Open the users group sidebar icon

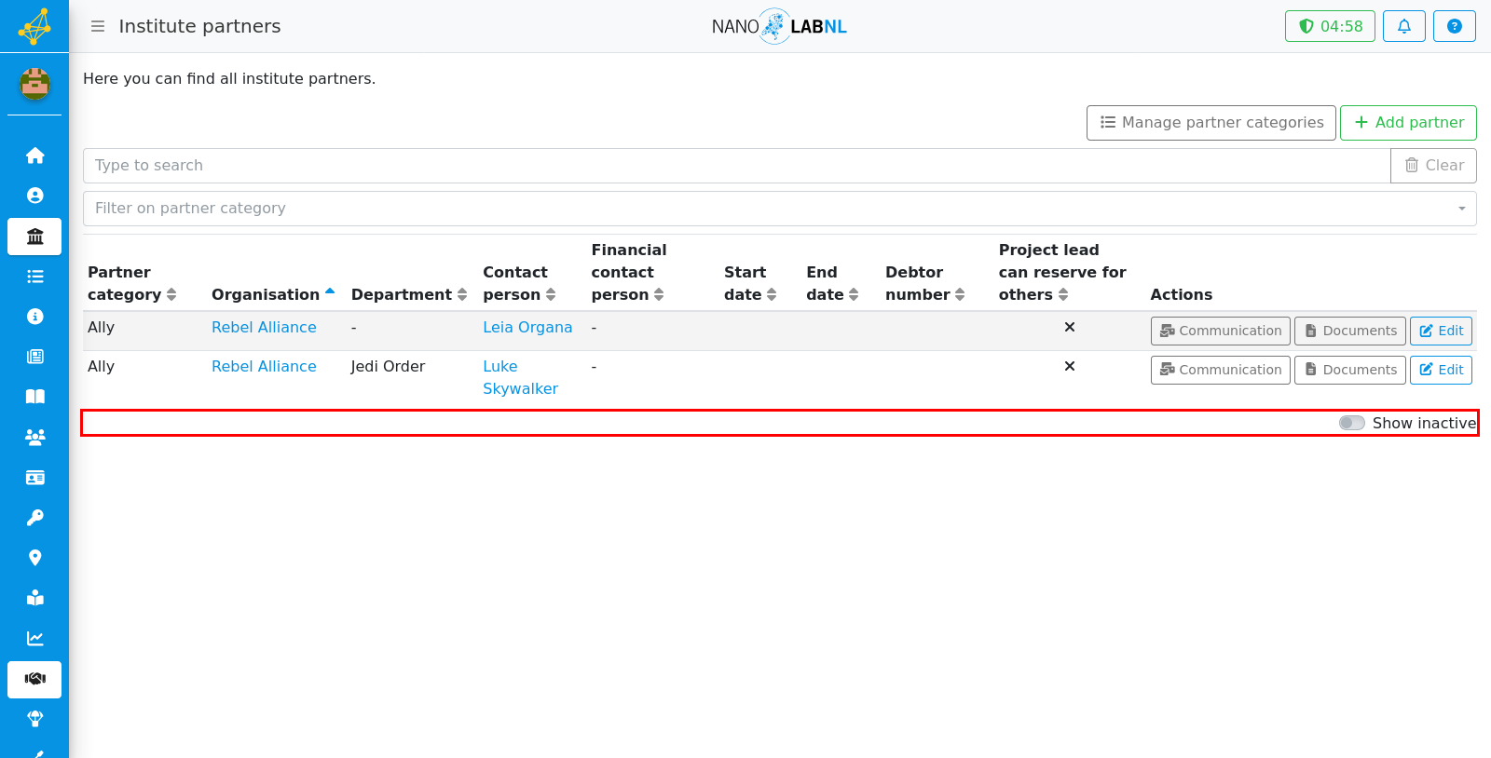point(34,437)
